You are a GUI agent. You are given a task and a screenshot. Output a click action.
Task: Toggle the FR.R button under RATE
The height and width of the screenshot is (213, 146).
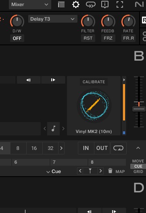128,38
